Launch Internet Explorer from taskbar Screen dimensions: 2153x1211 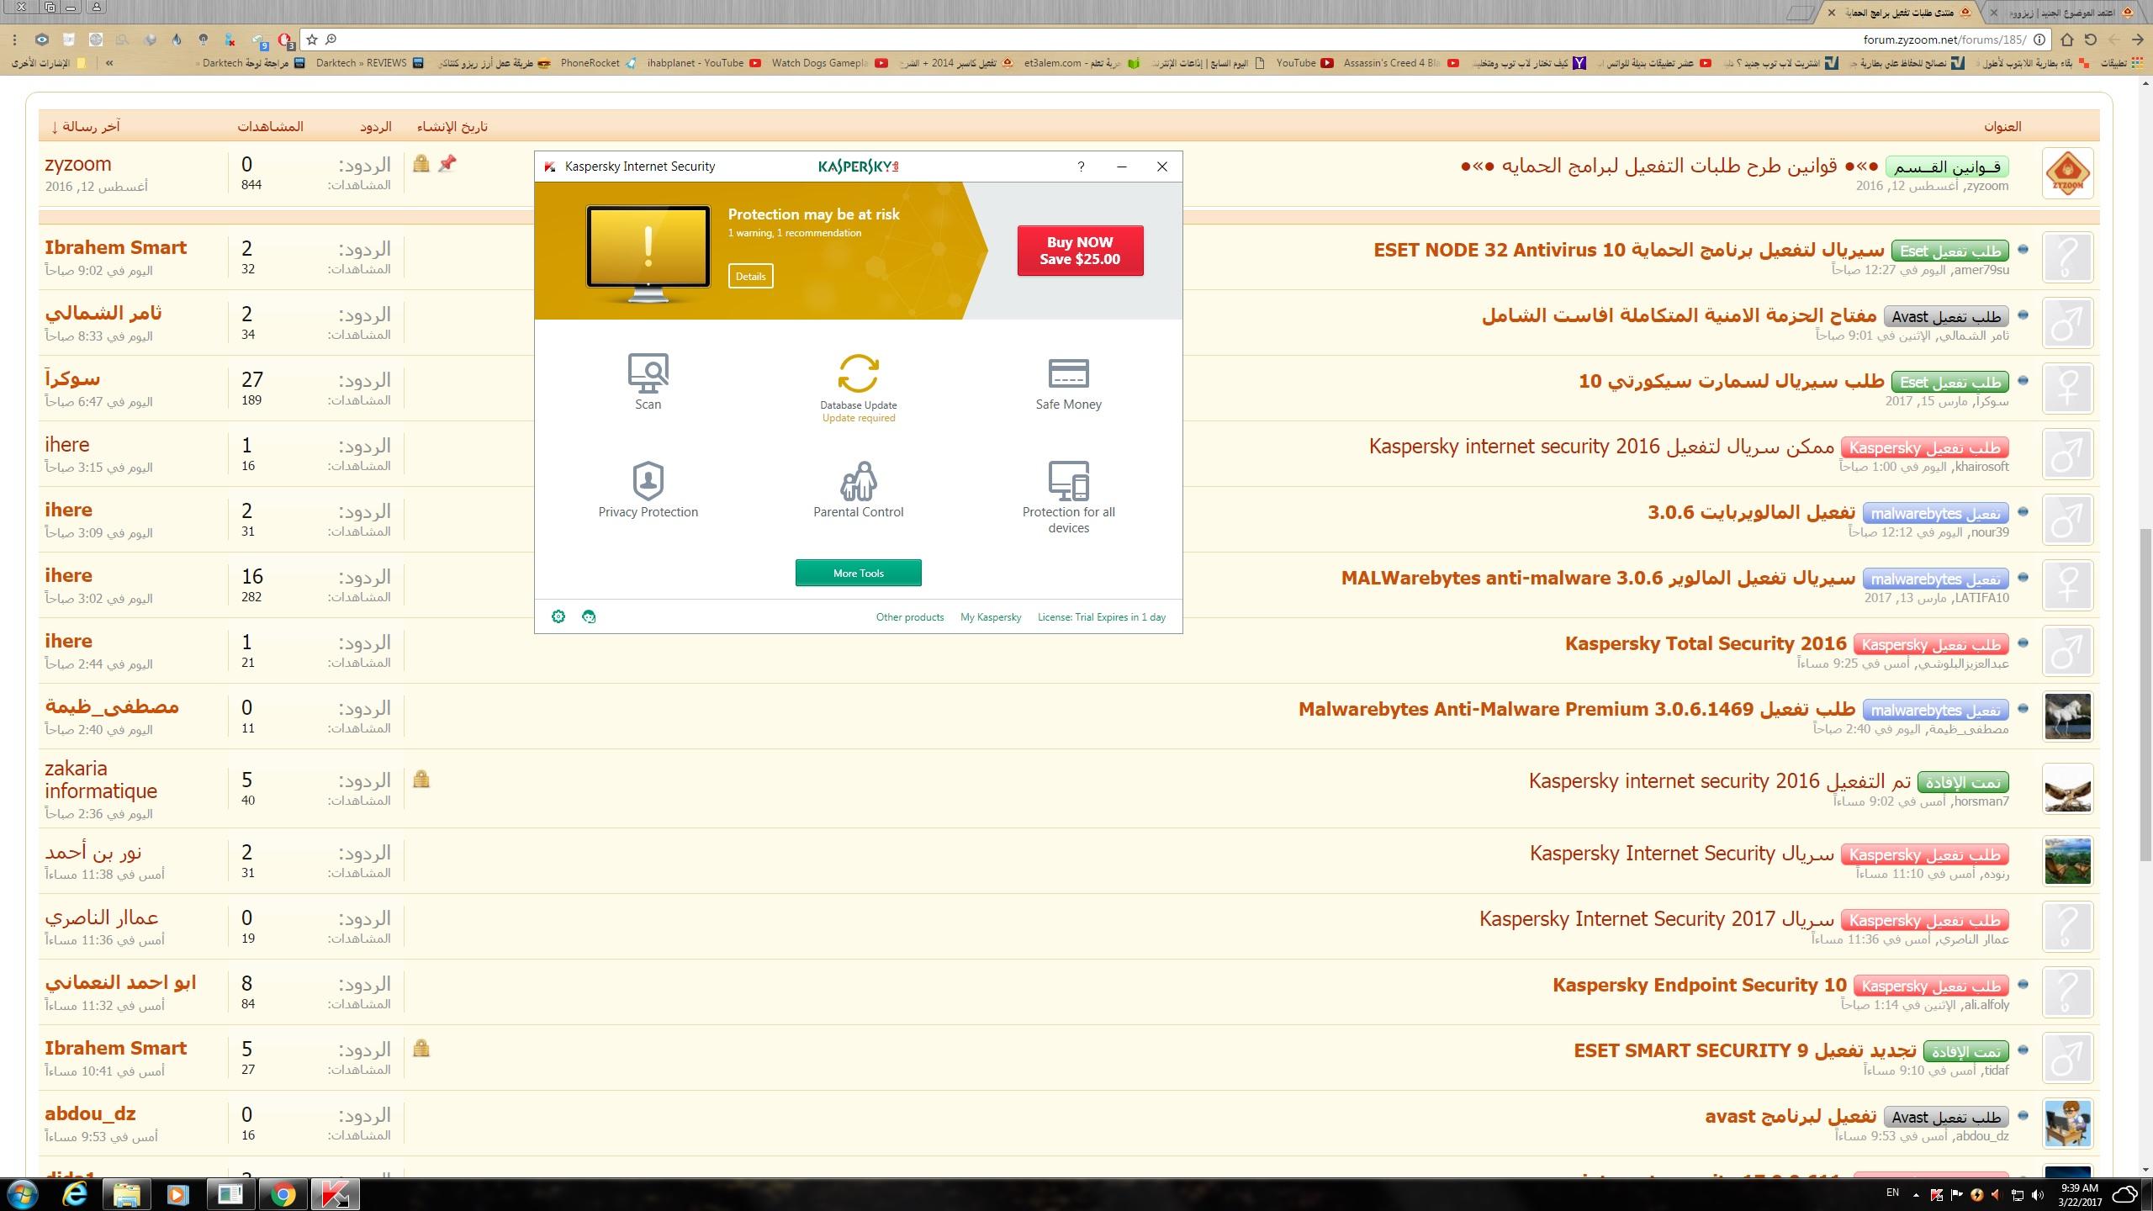coord(75,1194)
